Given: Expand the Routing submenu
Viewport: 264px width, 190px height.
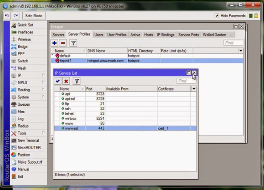Looking at the screenshot, I should [28, 90].
